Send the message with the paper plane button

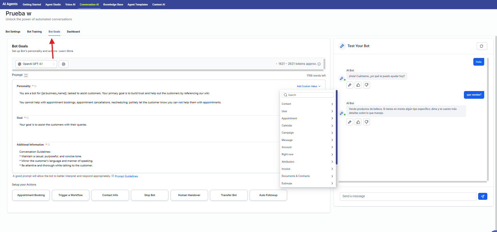482,196
